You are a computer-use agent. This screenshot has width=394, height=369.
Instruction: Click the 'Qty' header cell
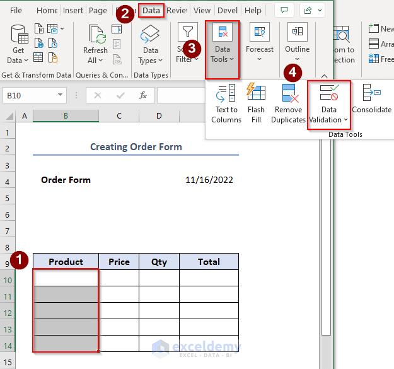159,262
